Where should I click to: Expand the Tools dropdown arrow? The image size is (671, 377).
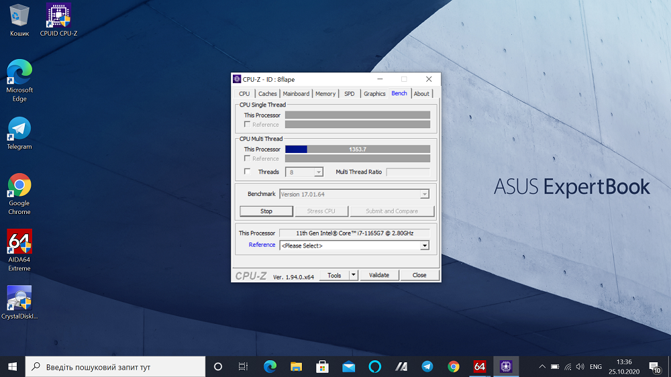tap(354, 275)
